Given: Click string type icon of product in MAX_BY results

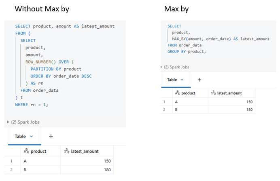Looking at the screenshot, I should [x=177, y=93].
